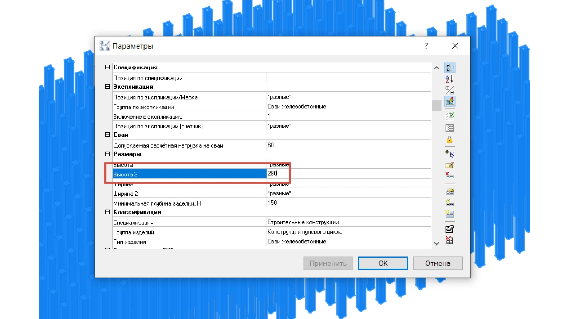
Task: Click the Группа по экспликации value field
Action: (x=349, y=107)
